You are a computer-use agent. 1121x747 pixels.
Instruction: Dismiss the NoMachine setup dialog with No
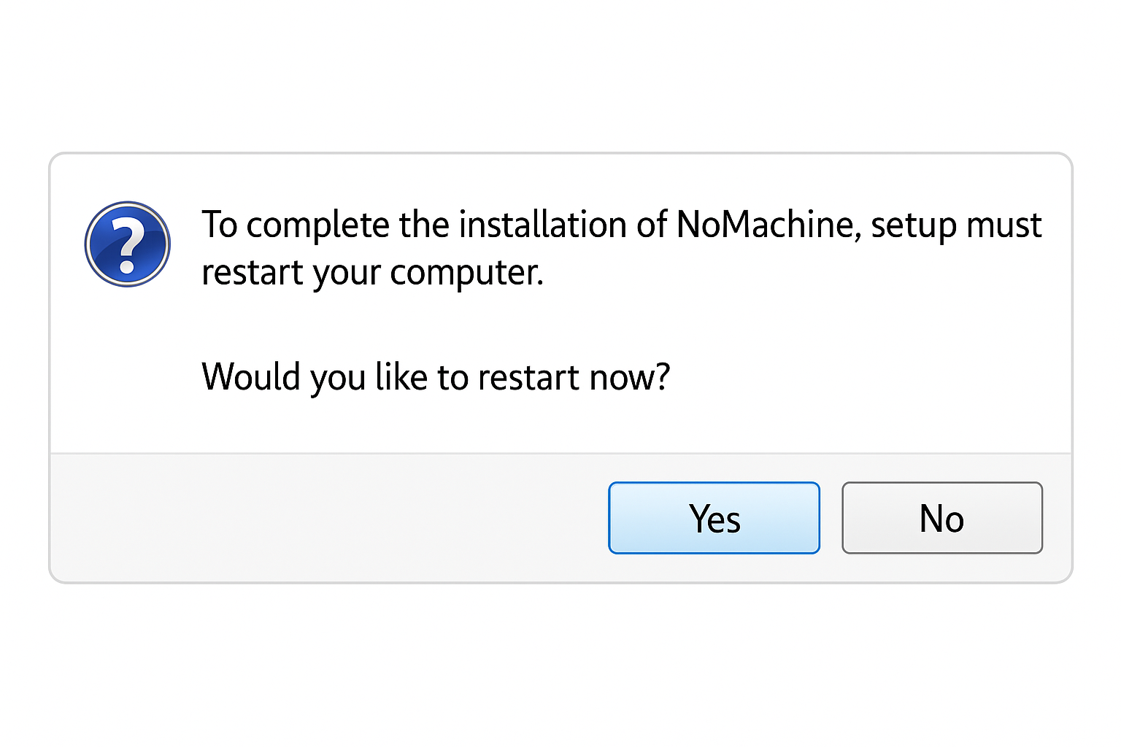click(x=941, y=518)
